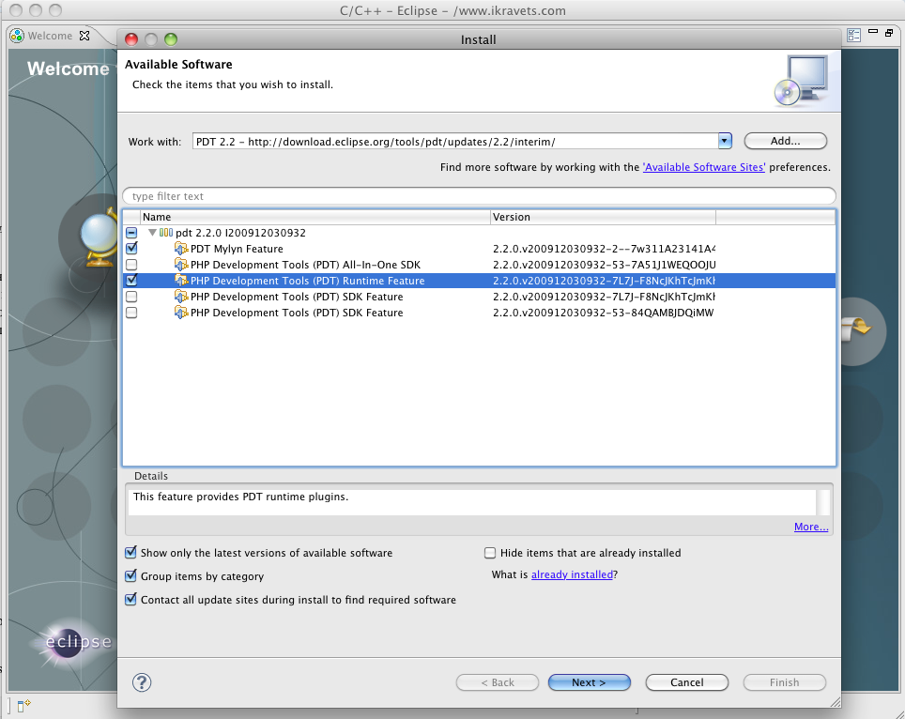Click version 2.2.0.v200912030932-53-84QAMBJDQiMW cell
This screenshot has width=905, height=719.
(x=603, y=313)
